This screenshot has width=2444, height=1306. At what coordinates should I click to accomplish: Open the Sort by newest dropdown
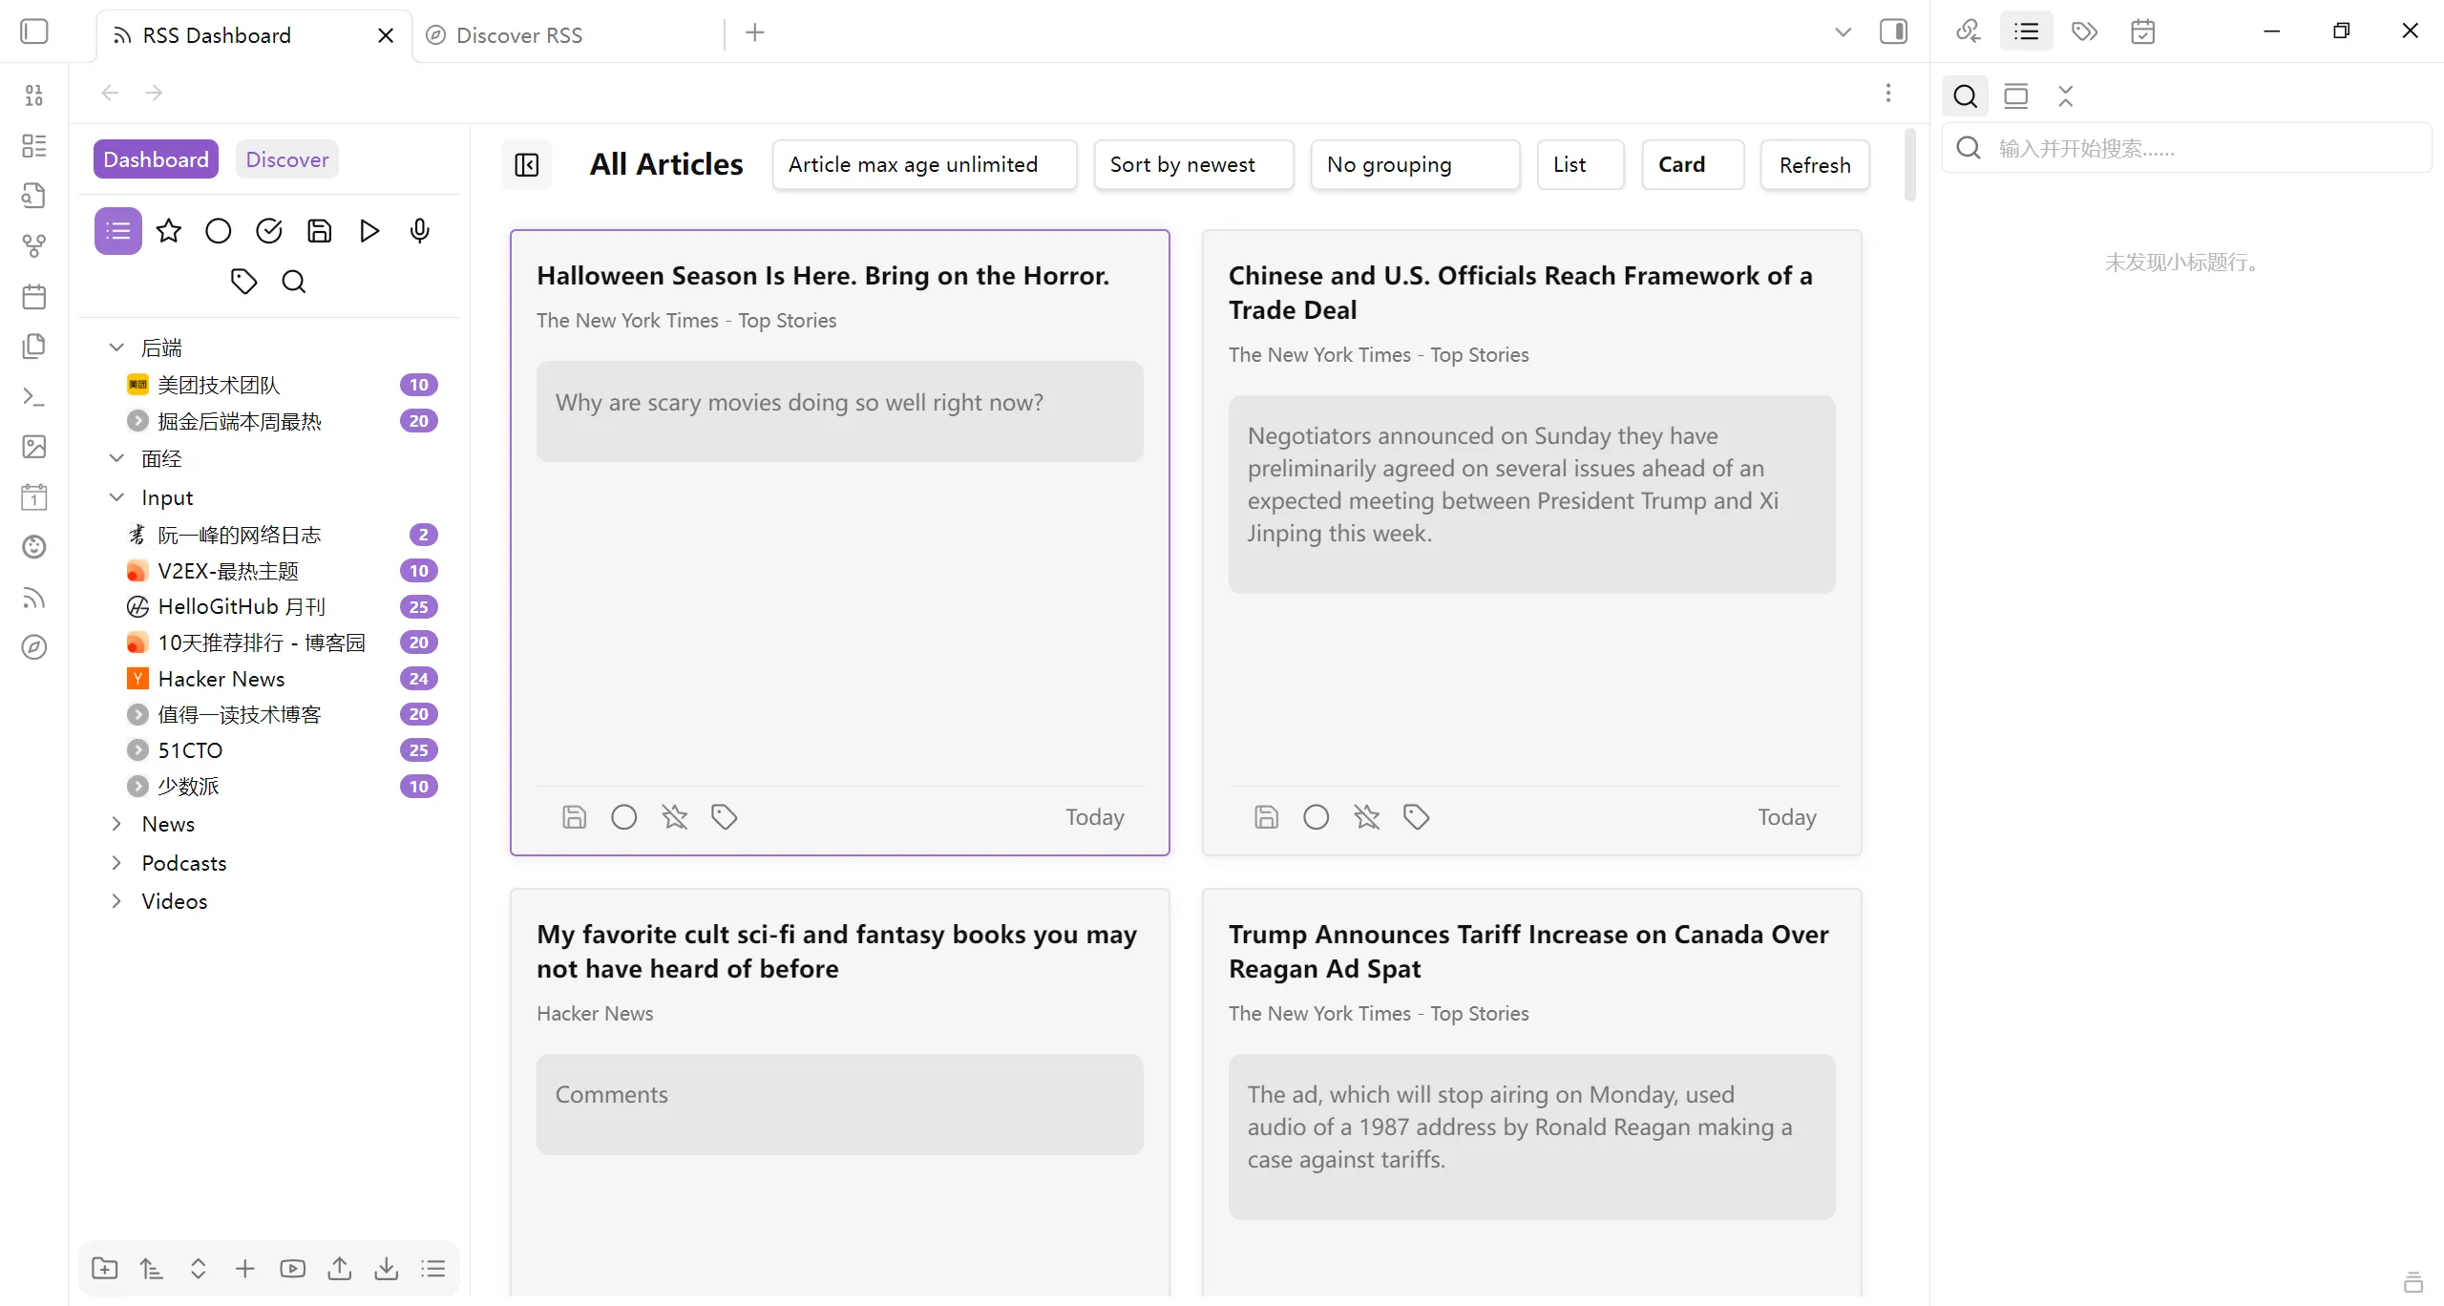[x=1193, y=165]
